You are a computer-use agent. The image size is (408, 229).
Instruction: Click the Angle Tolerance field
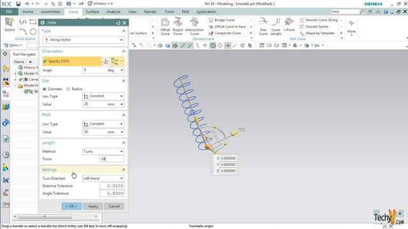[112, 193]
